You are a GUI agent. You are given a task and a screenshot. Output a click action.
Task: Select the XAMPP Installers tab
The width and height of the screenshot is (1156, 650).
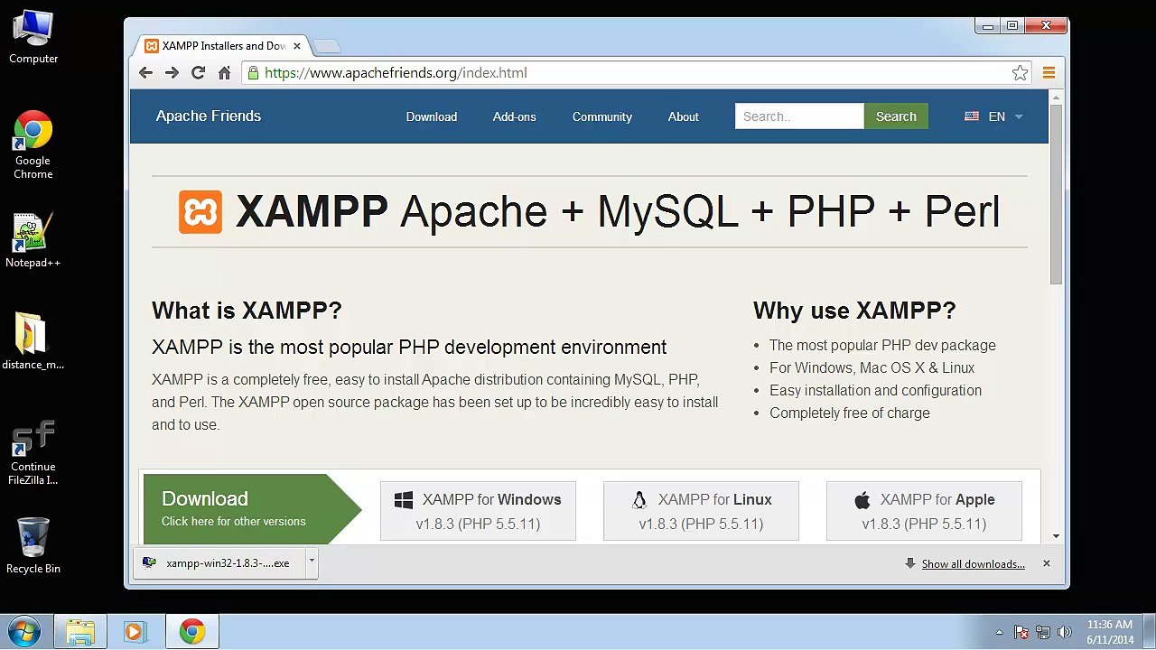click(x=223, y=46)
